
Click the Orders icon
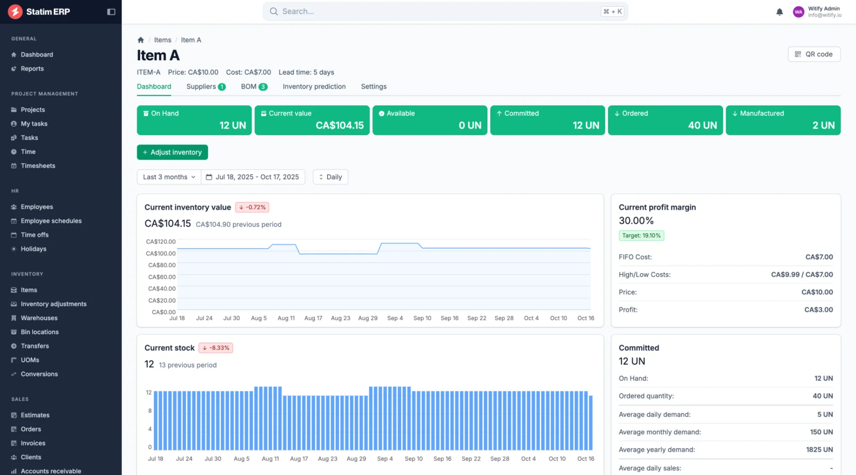14,429
